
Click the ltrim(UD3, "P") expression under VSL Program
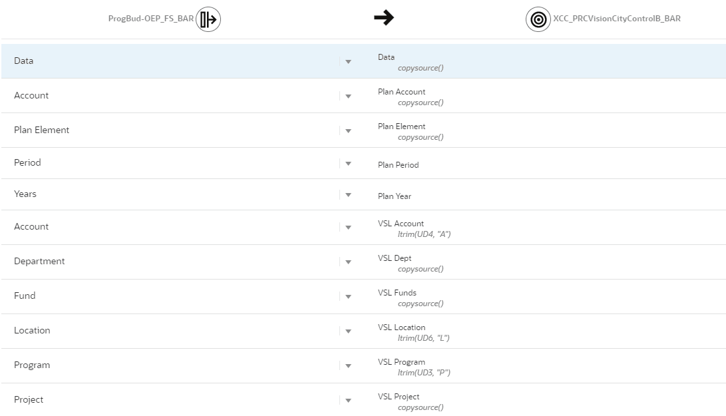click(424, 373)
